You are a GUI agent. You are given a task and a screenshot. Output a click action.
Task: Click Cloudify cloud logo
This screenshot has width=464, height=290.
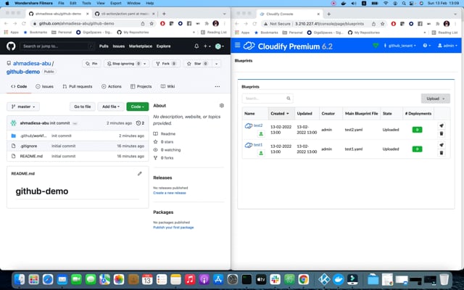click(249, 46)
